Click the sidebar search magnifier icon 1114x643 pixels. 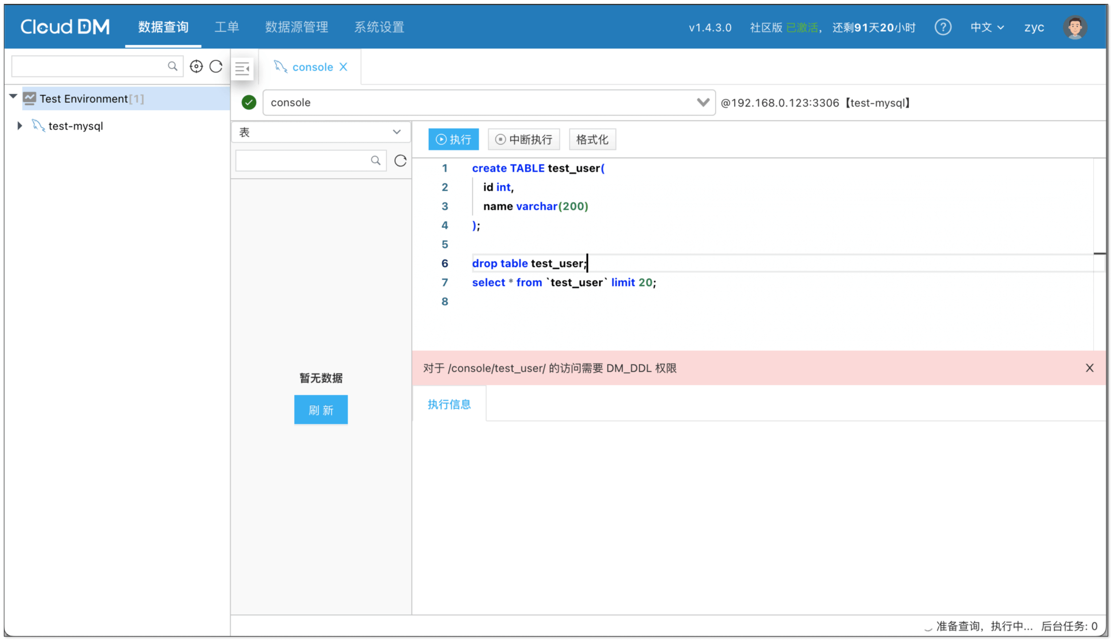[173, 66]
